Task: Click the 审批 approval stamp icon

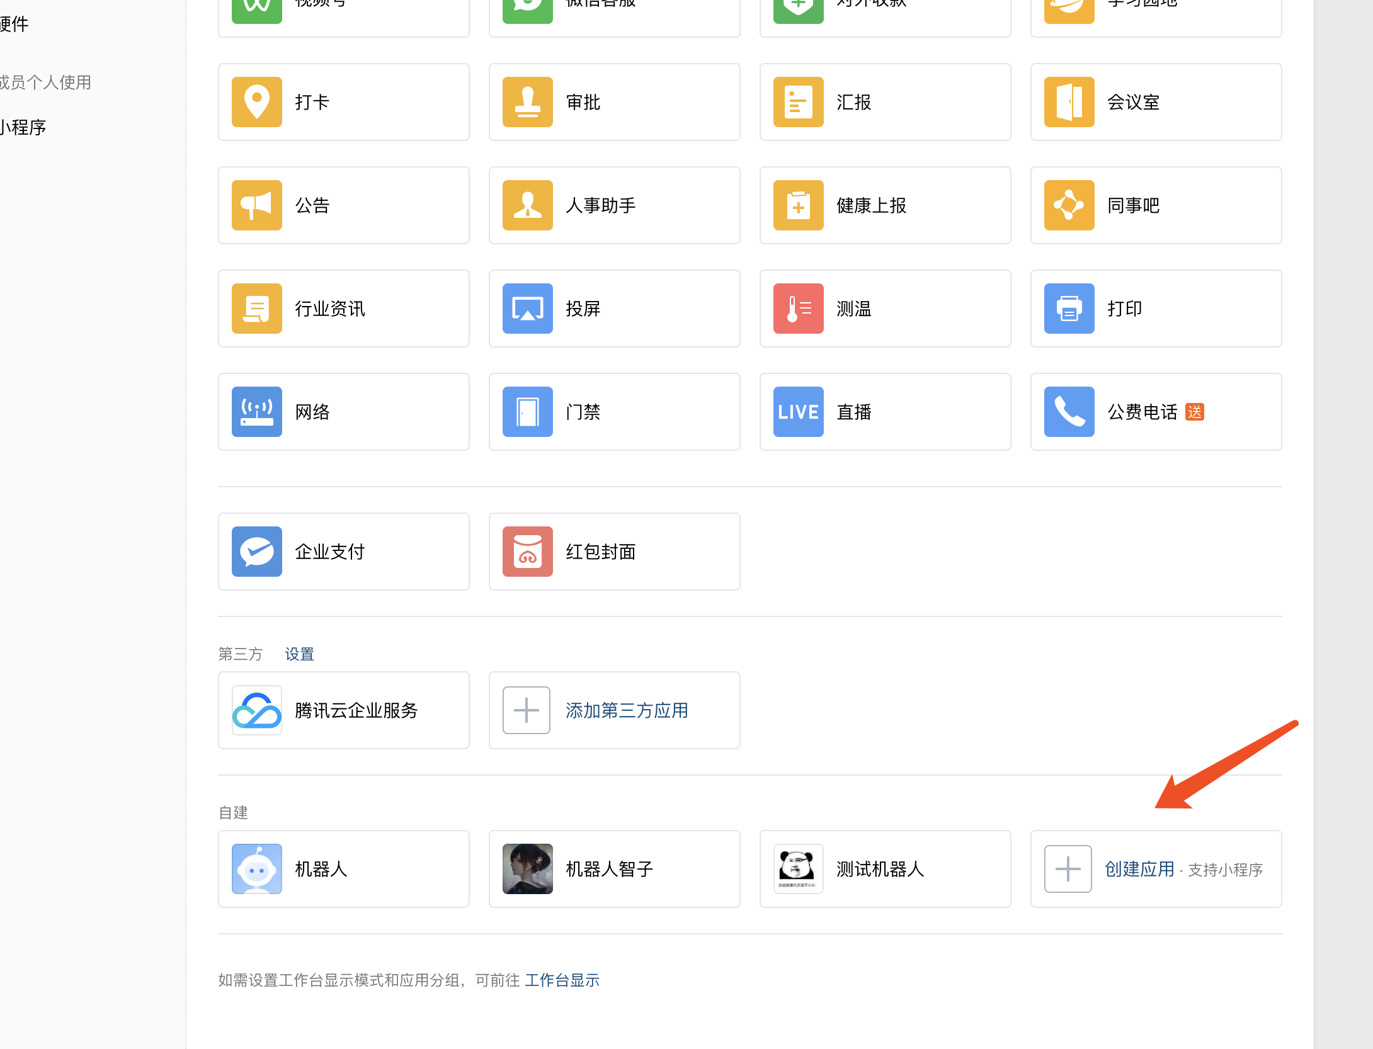Action: [x=527, y=102]
